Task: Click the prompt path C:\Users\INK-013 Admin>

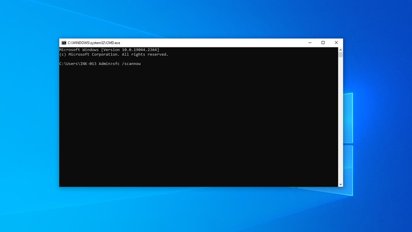Action: tap(86, 63)
